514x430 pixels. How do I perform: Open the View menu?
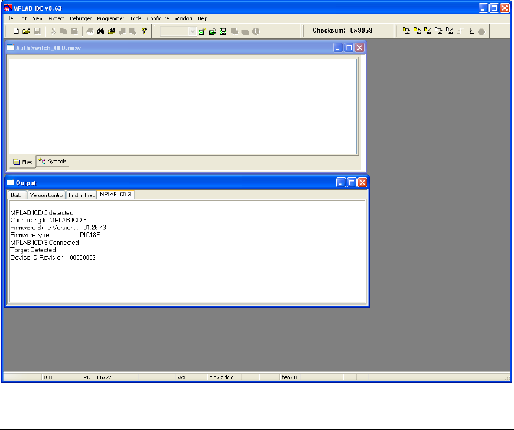pos(38,18)
